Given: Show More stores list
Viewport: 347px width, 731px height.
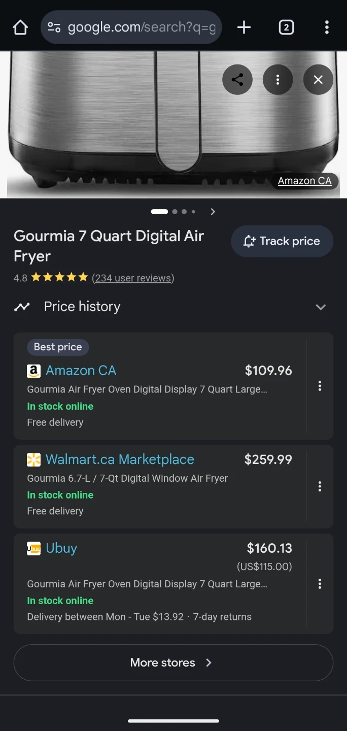Looking at the screenshot, I should [173, 662].
